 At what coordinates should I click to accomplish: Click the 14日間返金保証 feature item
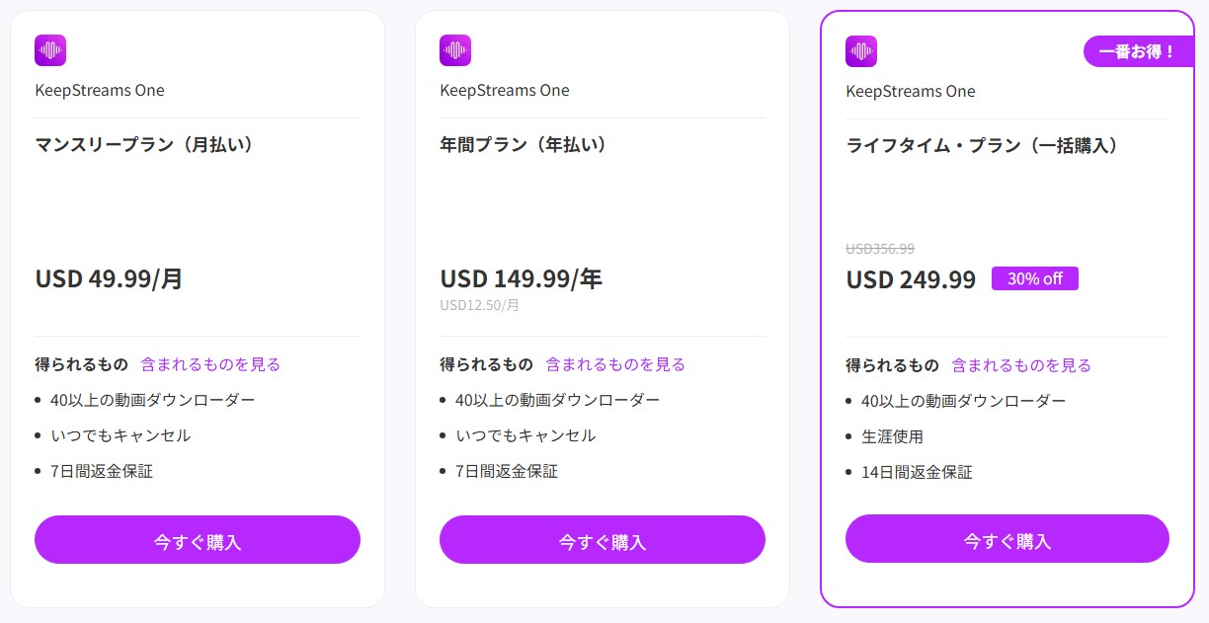[917, 472]
